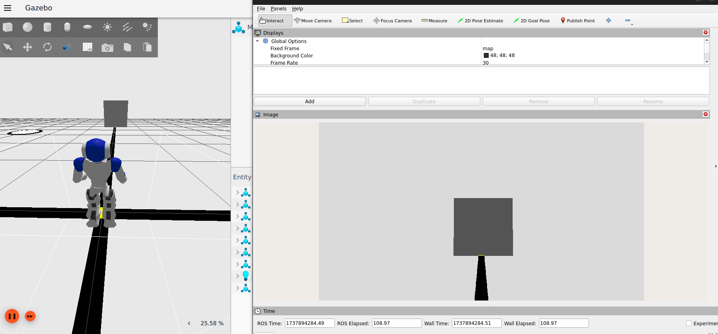Select the model icon next to Gazebo title
718x334 pixels.
click(x=239, y=28)
